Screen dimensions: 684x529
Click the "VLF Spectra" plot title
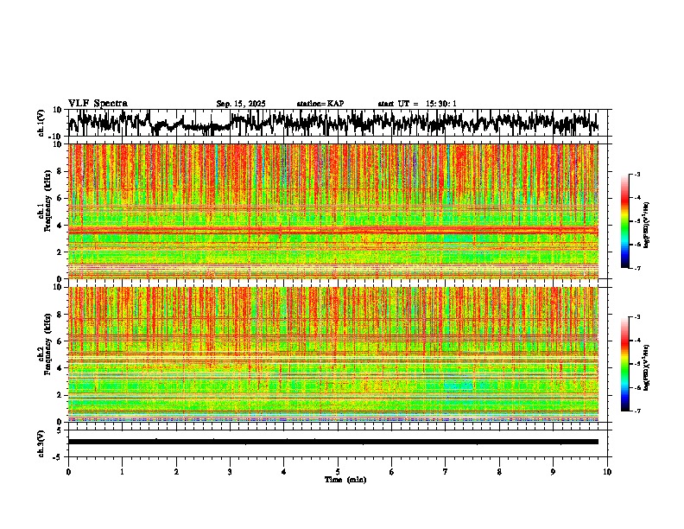(98, 104)
